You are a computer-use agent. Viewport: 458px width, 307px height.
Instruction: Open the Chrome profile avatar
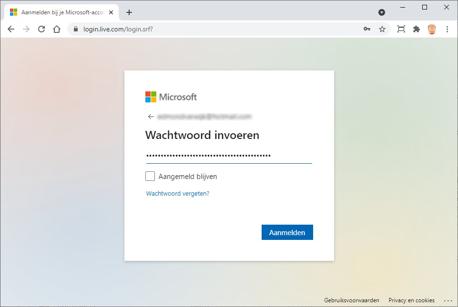pyautogui.click(x=432, y=29)
